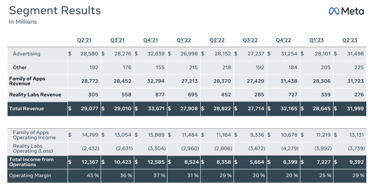The image size is (377, 194).
Task: Click the Q3'22 column header
Action: [x=250, y=40]
